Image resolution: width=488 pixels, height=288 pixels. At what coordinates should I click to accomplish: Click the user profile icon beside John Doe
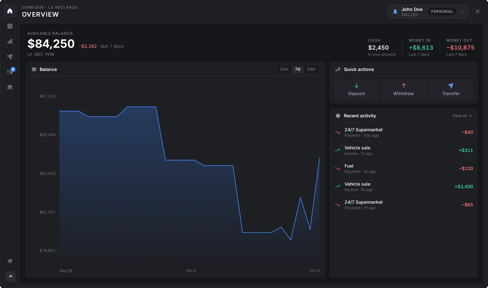[x=395, y=12]
